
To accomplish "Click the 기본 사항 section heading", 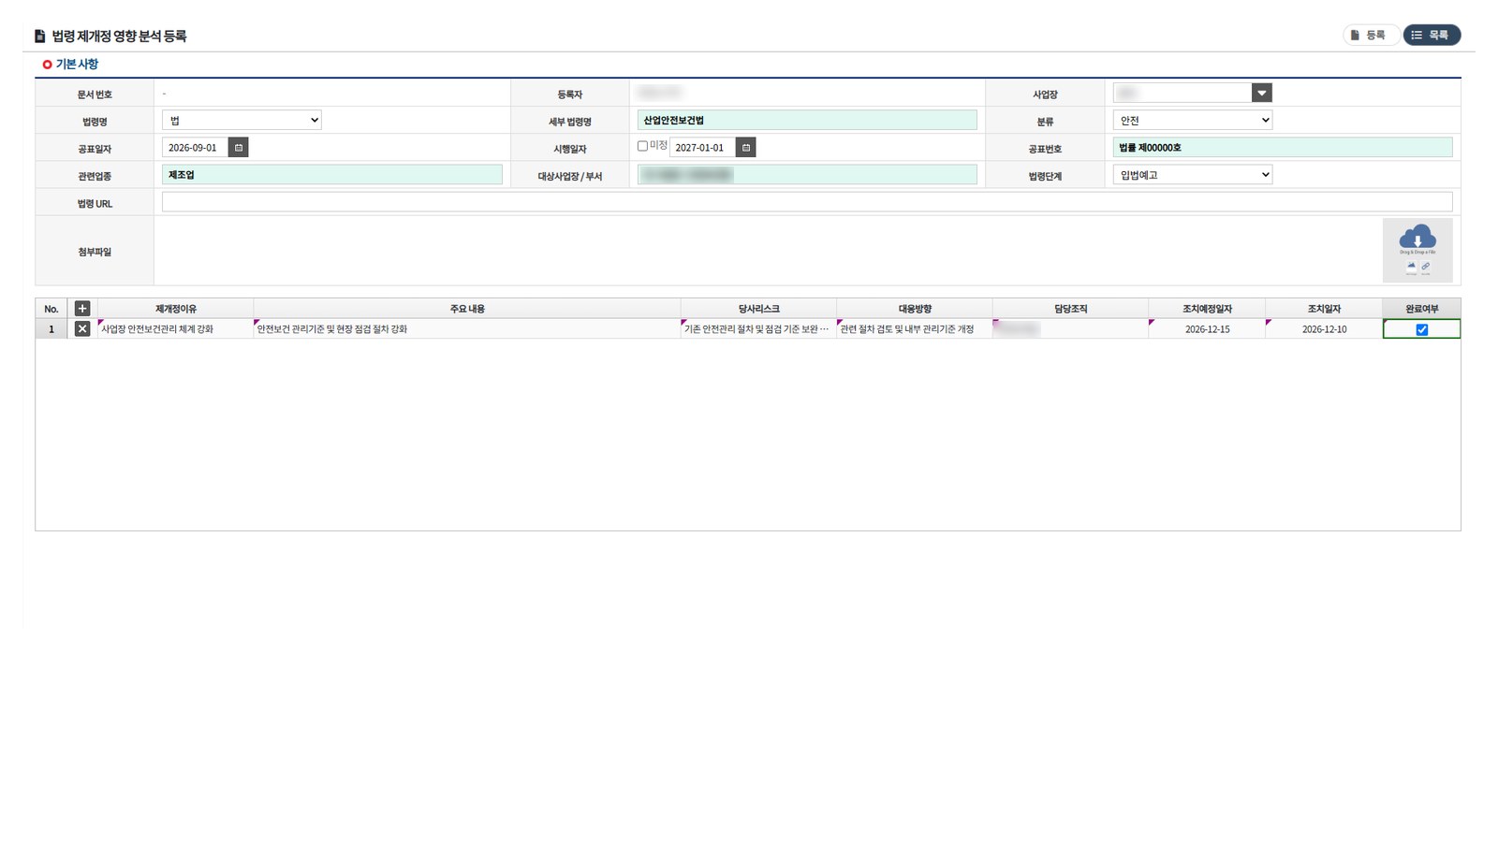I will pyautogui.click(x=77, y=65).
